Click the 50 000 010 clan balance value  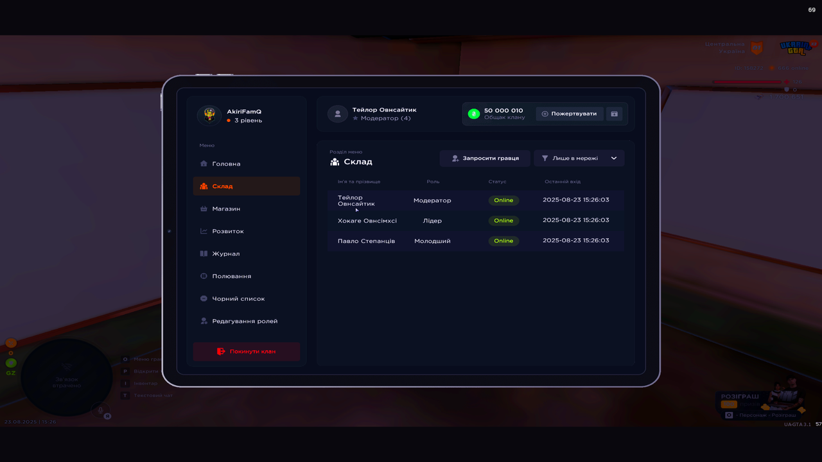click(x=503, y=110)
